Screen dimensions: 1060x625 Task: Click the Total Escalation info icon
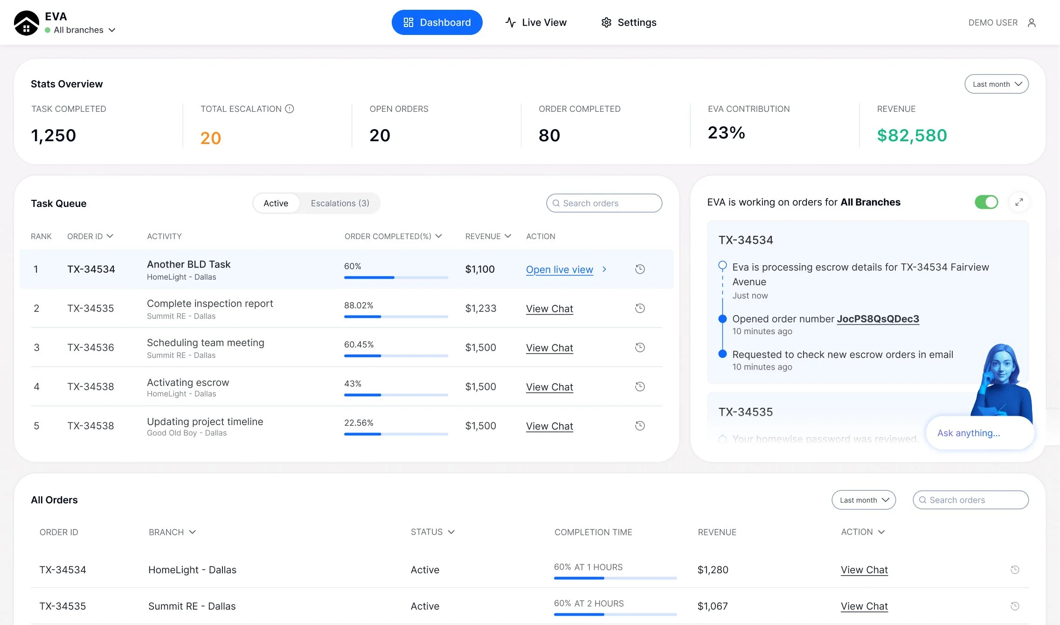[x=290, y=109]
